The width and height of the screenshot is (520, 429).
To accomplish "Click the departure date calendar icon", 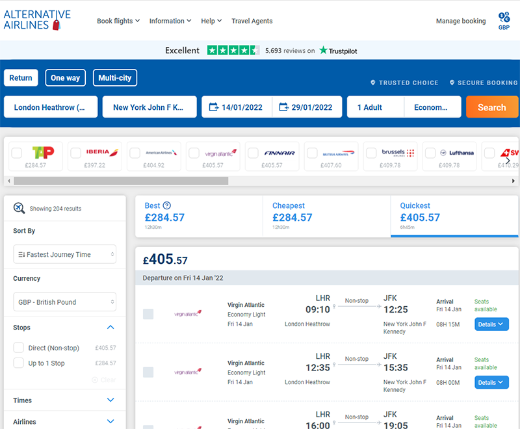I will [x=214, y=107].
